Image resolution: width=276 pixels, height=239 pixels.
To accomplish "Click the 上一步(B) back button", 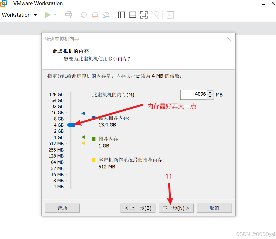I will (x=138, y=208).
